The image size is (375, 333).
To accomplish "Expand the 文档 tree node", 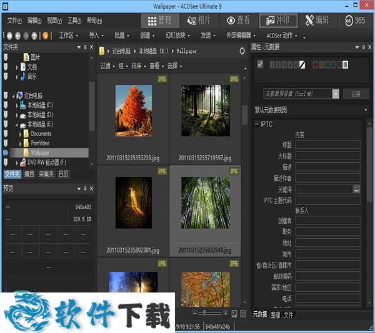I will 17,67.
